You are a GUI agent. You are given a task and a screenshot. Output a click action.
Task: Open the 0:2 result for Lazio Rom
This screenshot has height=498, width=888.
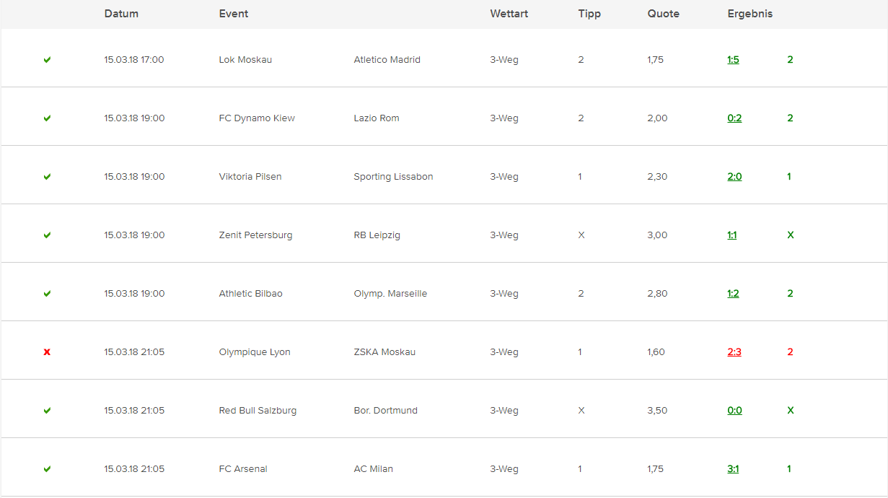point(734,118)
